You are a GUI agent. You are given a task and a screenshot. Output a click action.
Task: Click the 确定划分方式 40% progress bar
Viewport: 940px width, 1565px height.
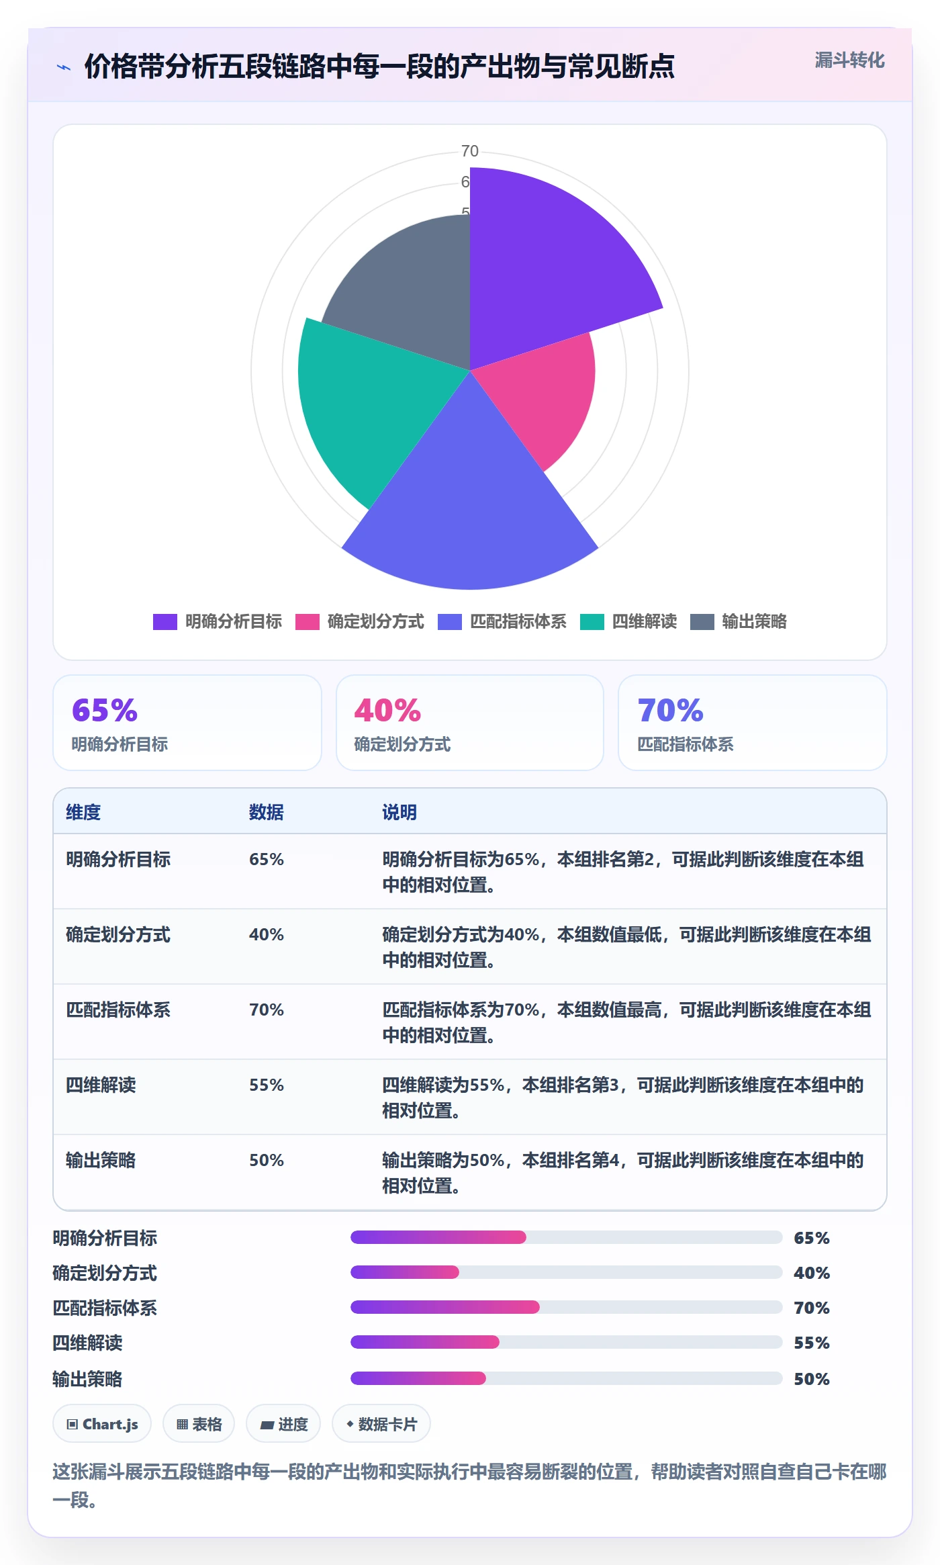[567, 1272]
